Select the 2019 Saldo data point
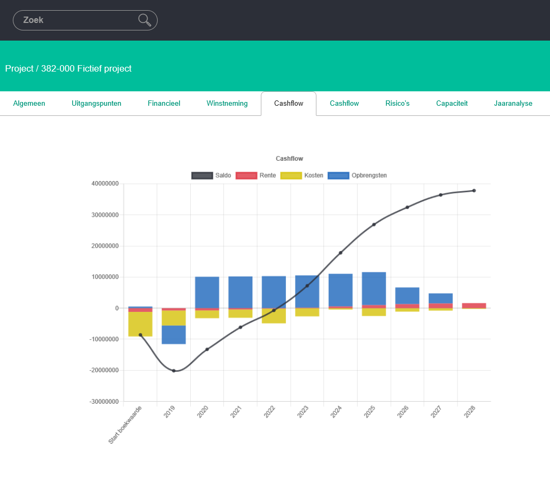550x478 pixels. click(x=174, y=371)
